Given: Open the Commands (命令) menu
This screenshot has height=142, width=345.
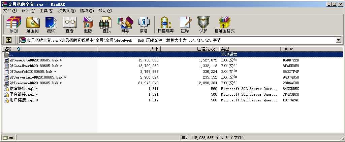Looking at the screenshot, I should 28,10.
